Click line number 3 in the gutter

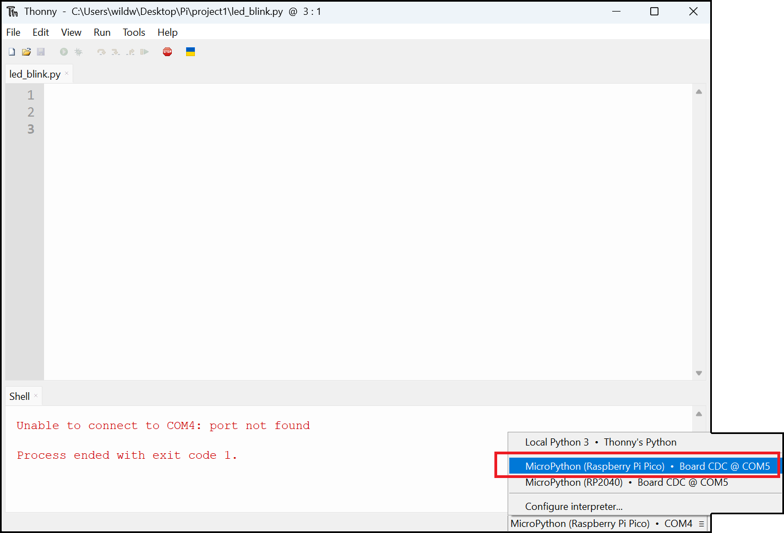coord(31,129)
